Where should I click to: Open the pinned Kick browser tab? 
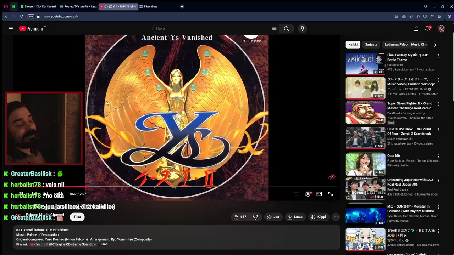click(13, 6)
